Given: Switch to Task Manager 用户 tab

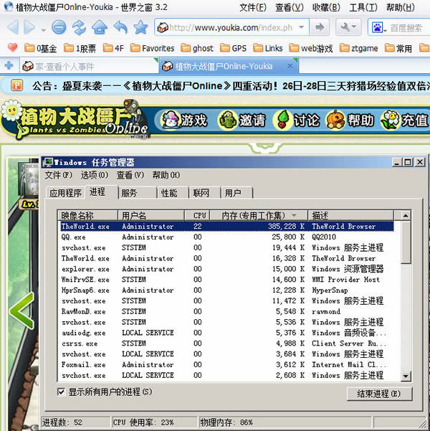Looking at the screenshot, I should click(236, 193).
